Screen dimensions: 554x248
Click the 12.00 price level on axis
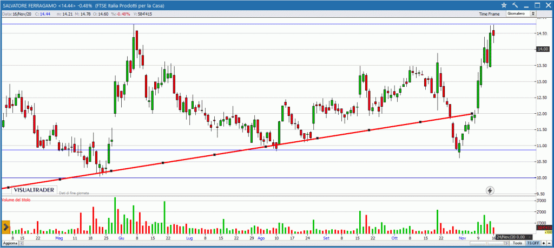pos(543,113)
